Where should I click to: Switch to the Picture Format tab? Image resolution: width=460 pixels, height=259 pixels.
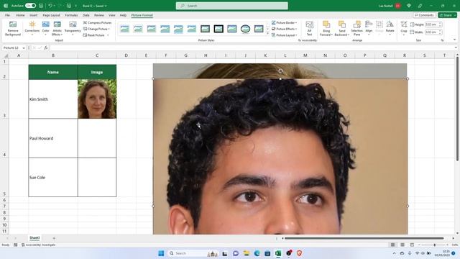[x=142, y=15]
